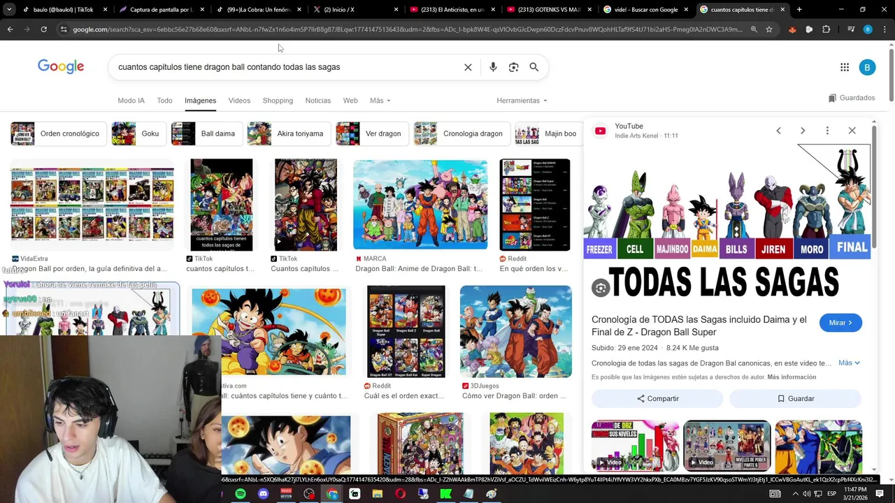Open the MARCA Dragon Ball image result
895x503 pixels.
pyautogui.click(x=420, y=204)
